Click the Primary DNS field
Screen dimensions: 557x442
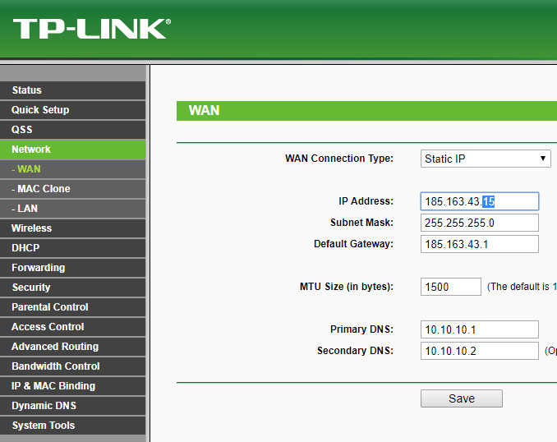pos(479,329)
